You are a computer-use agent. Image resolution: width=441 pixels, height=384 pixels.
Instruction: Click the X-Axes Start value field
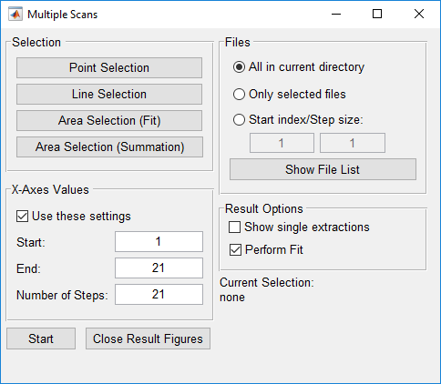pyautogui.click(x=159, y=242)
